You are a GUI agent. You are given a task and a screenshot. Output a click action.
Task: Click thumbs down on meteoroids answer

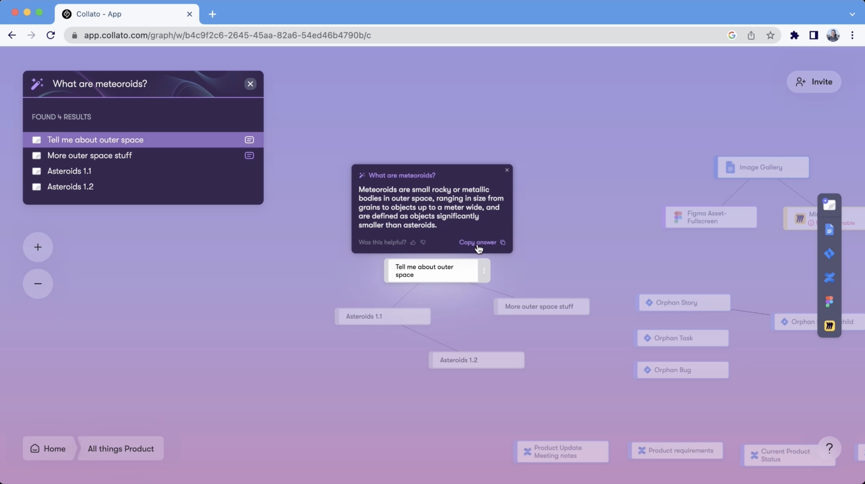pyautogui.click(x=423, y=242)
